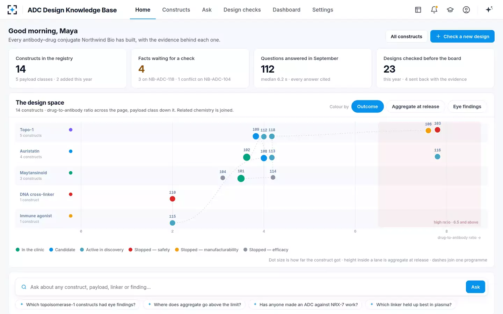Select construct 115 dot in Immune agonist lane
The width and height of the screenshot is (503, 314).
172,223
